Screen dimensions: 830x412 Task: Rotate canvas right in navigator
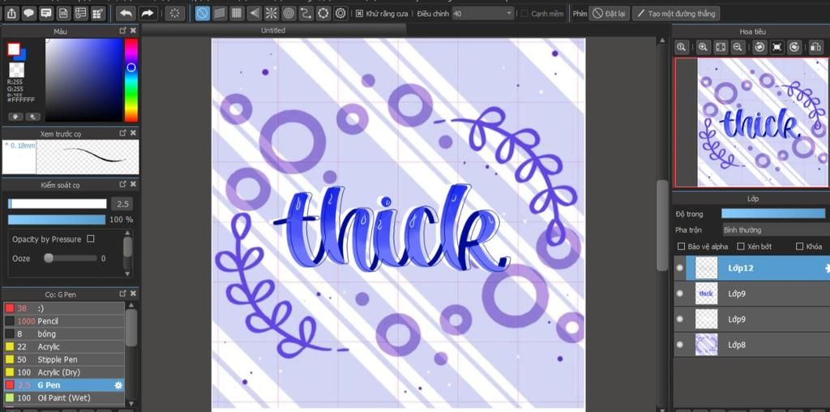coord(794,47)
